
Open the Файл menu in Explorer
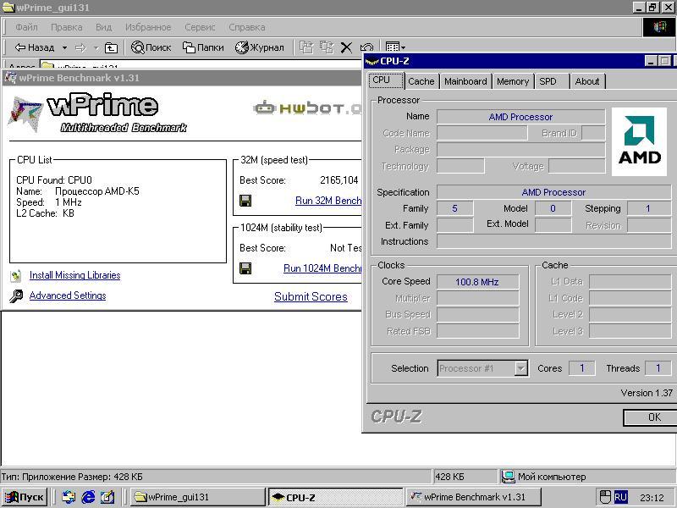click(x=26, y=27)
